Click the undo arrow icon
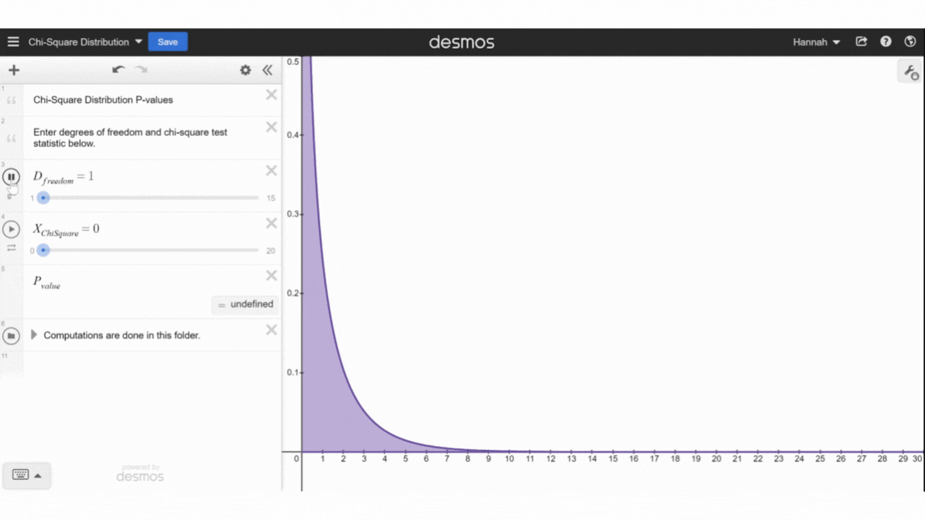 coord(118,70)
